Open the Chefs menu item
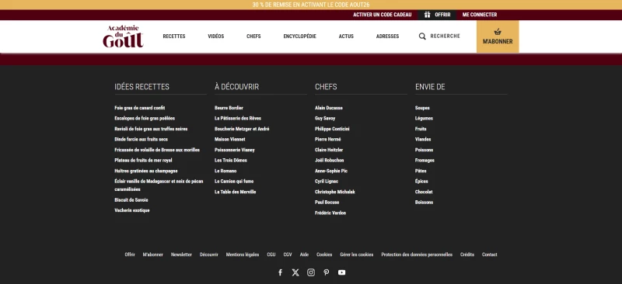Image resolution: width=622 pixels, height=284 pixels. pos(253,36)
